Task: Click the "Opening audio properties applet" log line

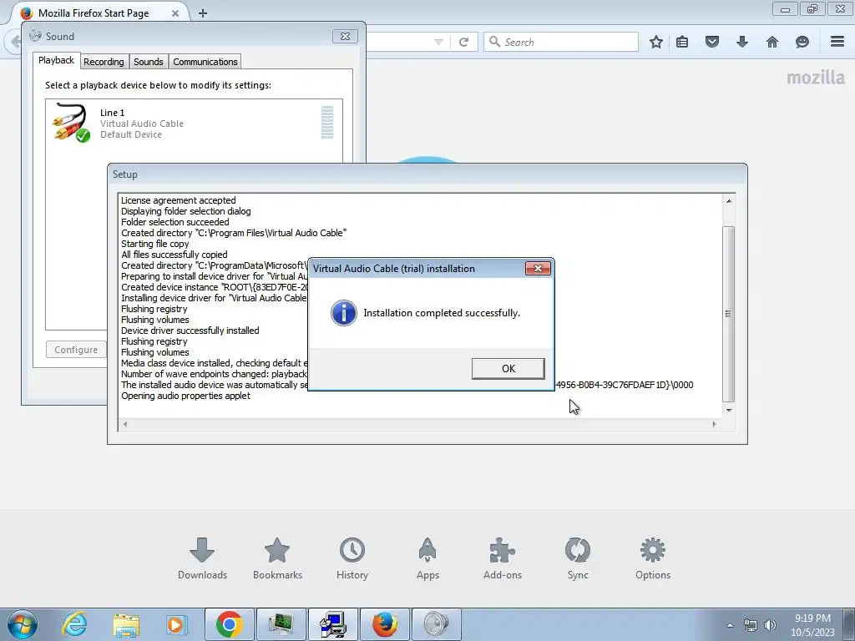Action: tap(185, 396)
